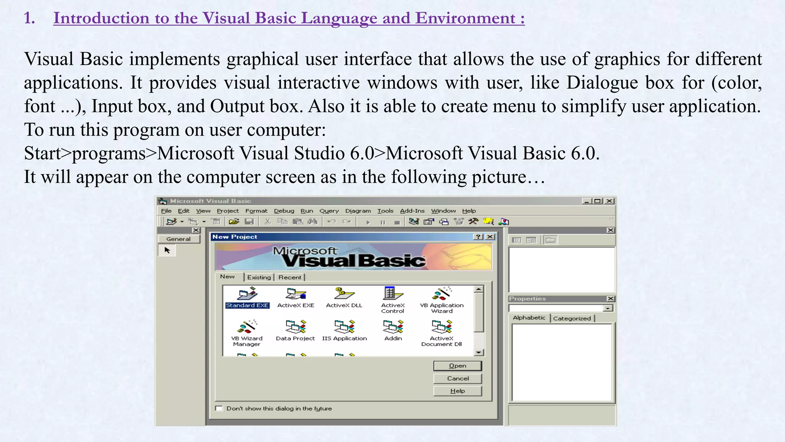Image resolution: width=785 pixels, height=442 pixels.
Task: Open the Debug menu
Action: (x=284, y=211)
